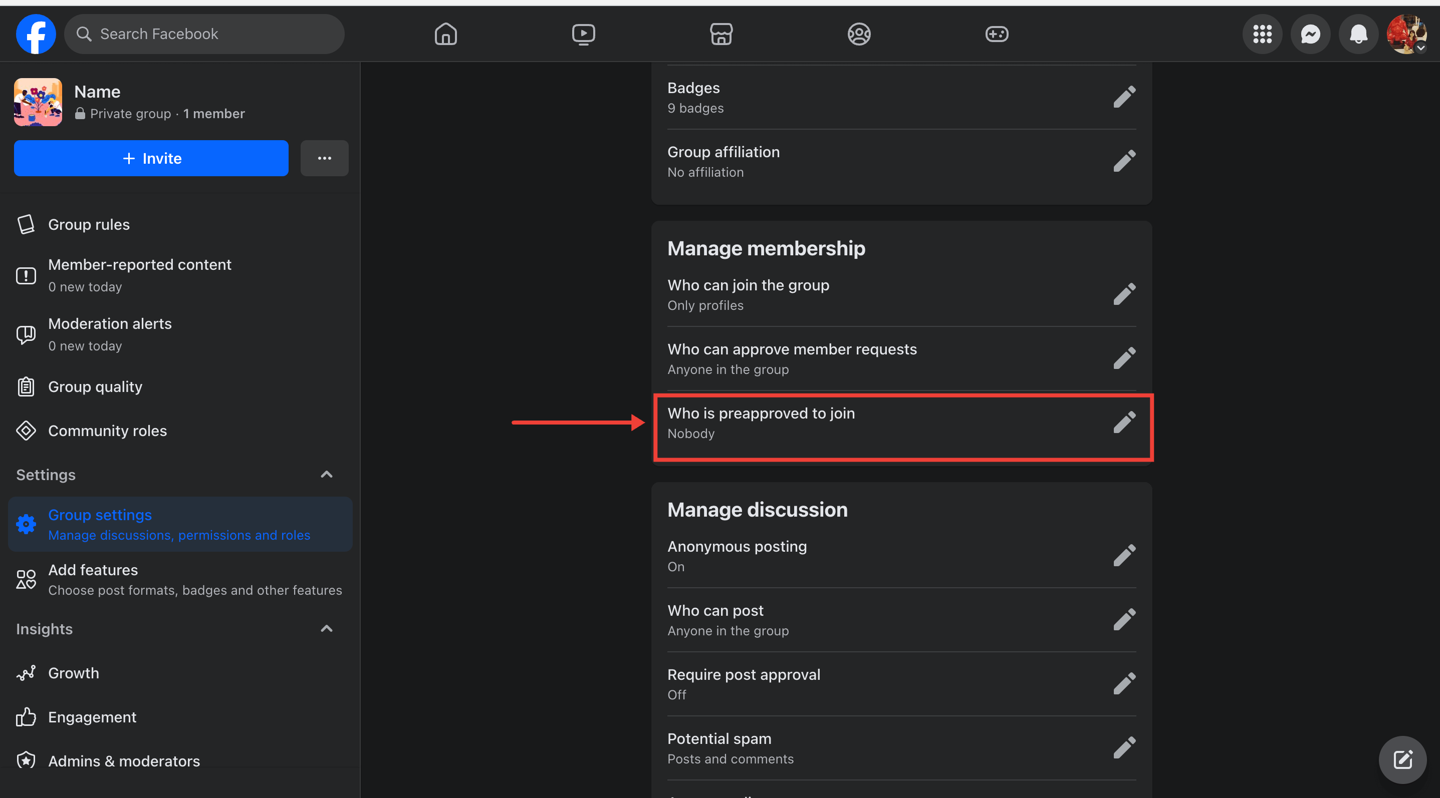Click the Group quality icon

27,385
